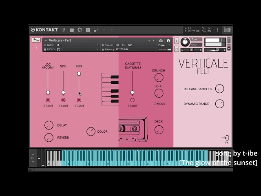Viewport: 261px width, 196px height.
Task: Click the DYNAMIC RANGE knob
Action: (219, 104)
